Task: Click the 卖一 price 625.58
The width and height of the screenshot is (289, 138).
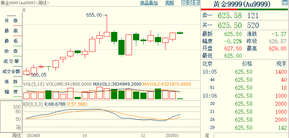Action: pos(230,16)
